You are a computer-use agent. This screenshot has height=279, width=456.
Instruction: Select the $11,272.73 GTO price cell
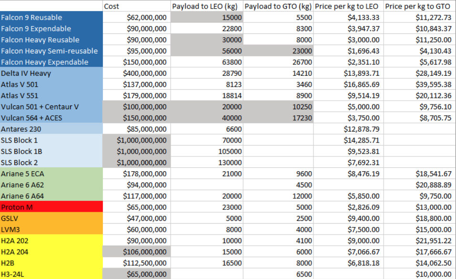(420, 18)
